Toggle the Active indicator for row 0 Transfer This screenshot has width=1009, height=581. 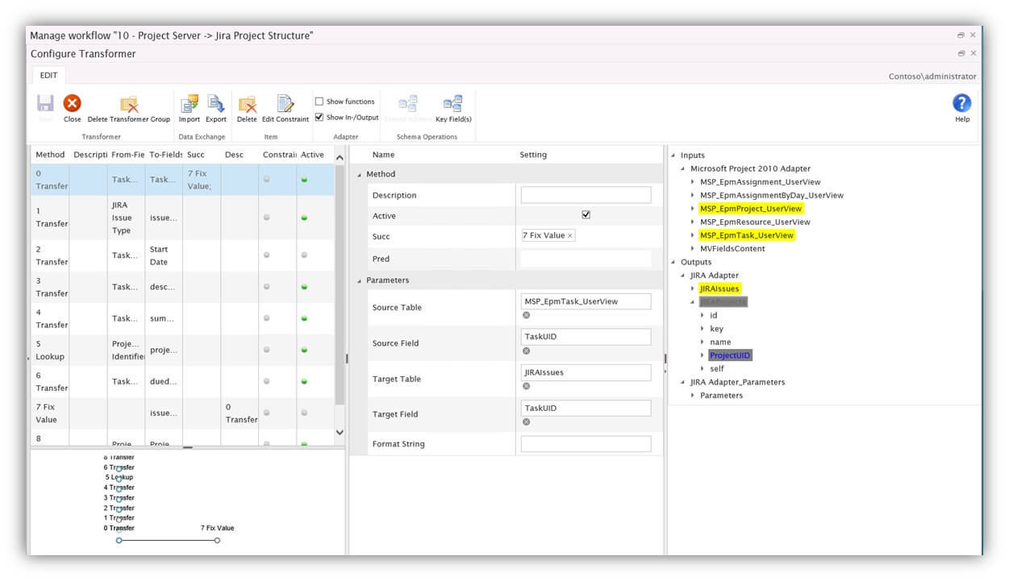(x=304, y=179)
